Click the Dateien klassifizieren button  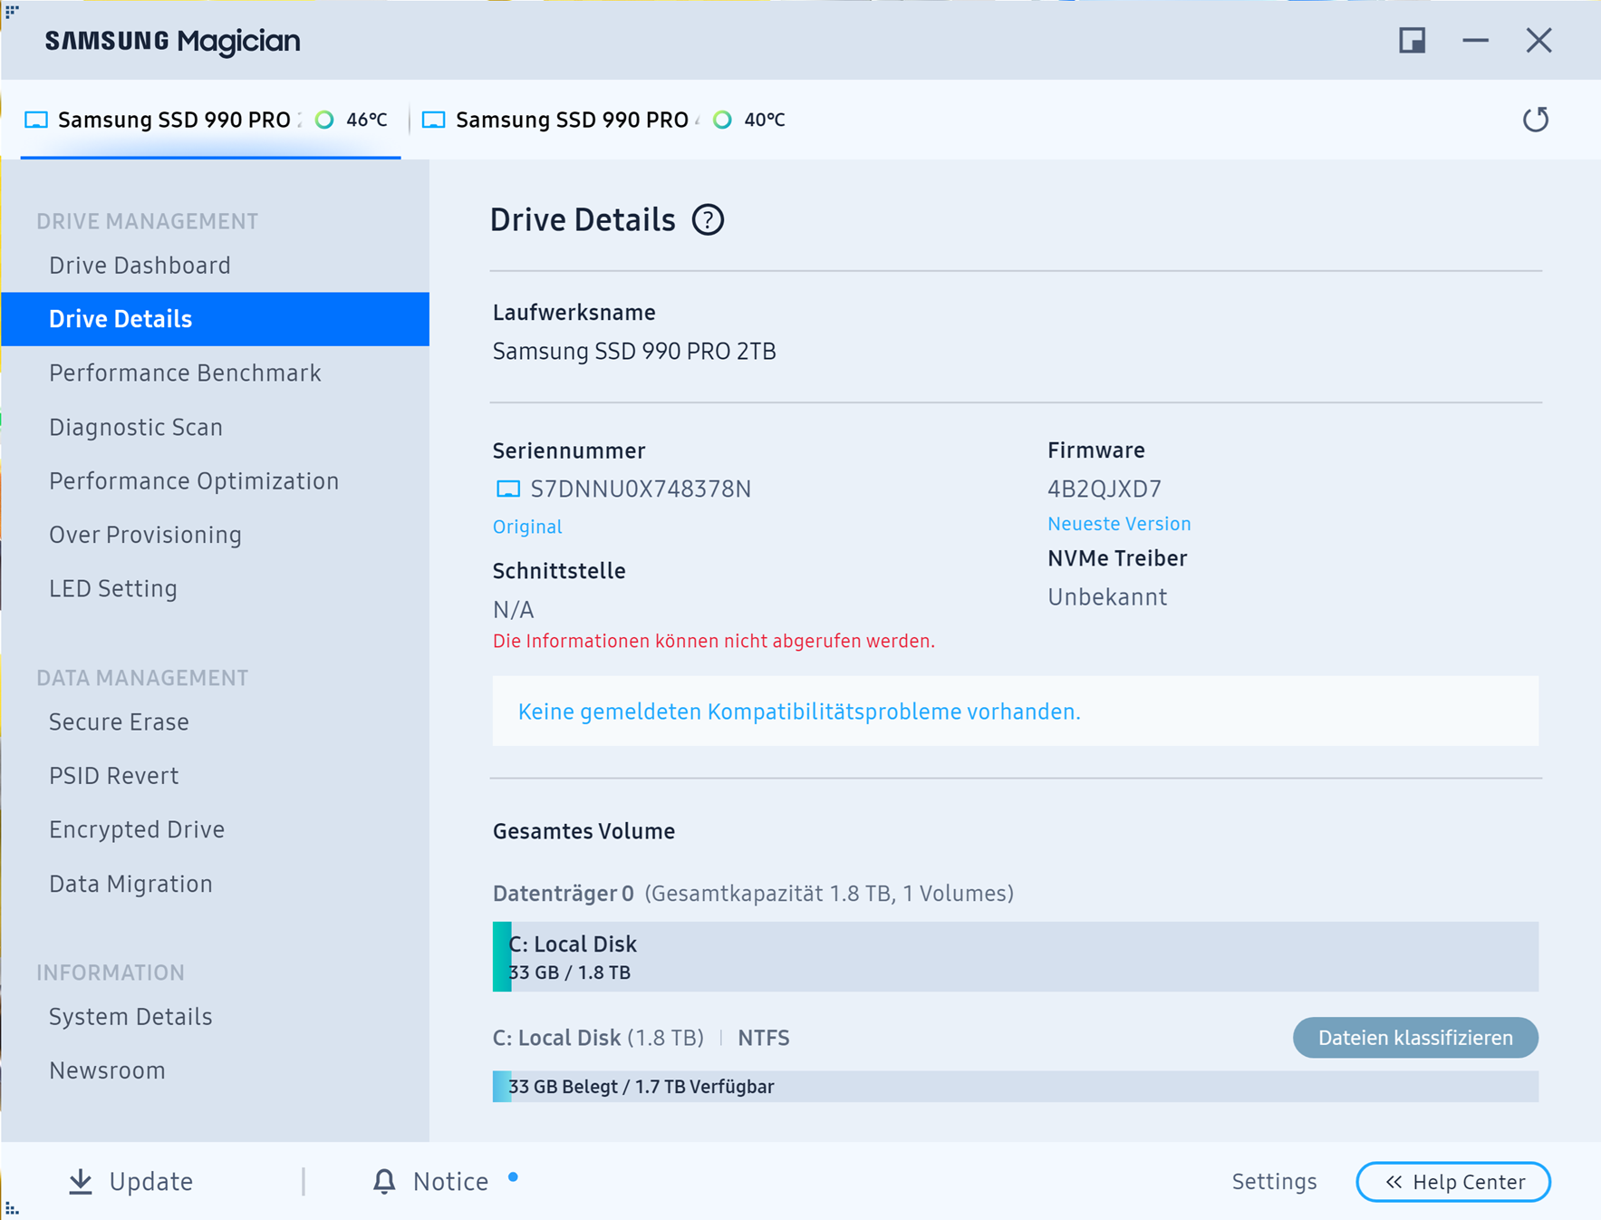point(1415,1038)
